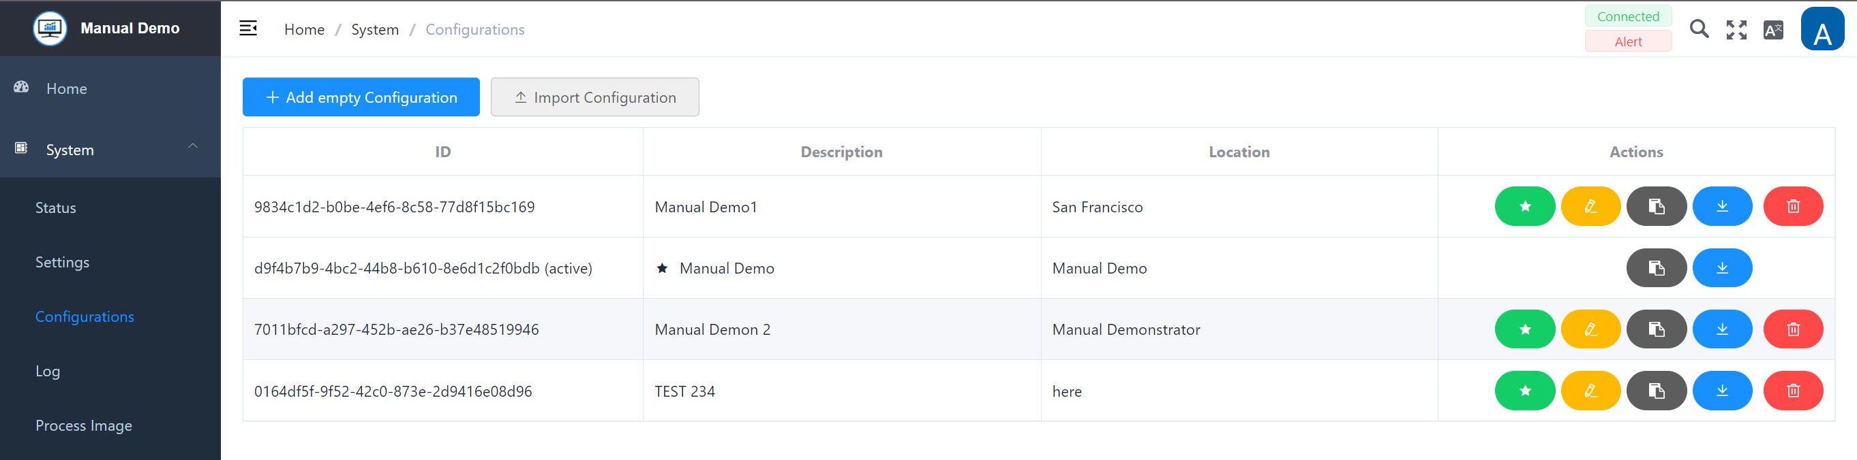Toggle fullscreen mode icon
1857x460 pixels.
coord(1736,29)
